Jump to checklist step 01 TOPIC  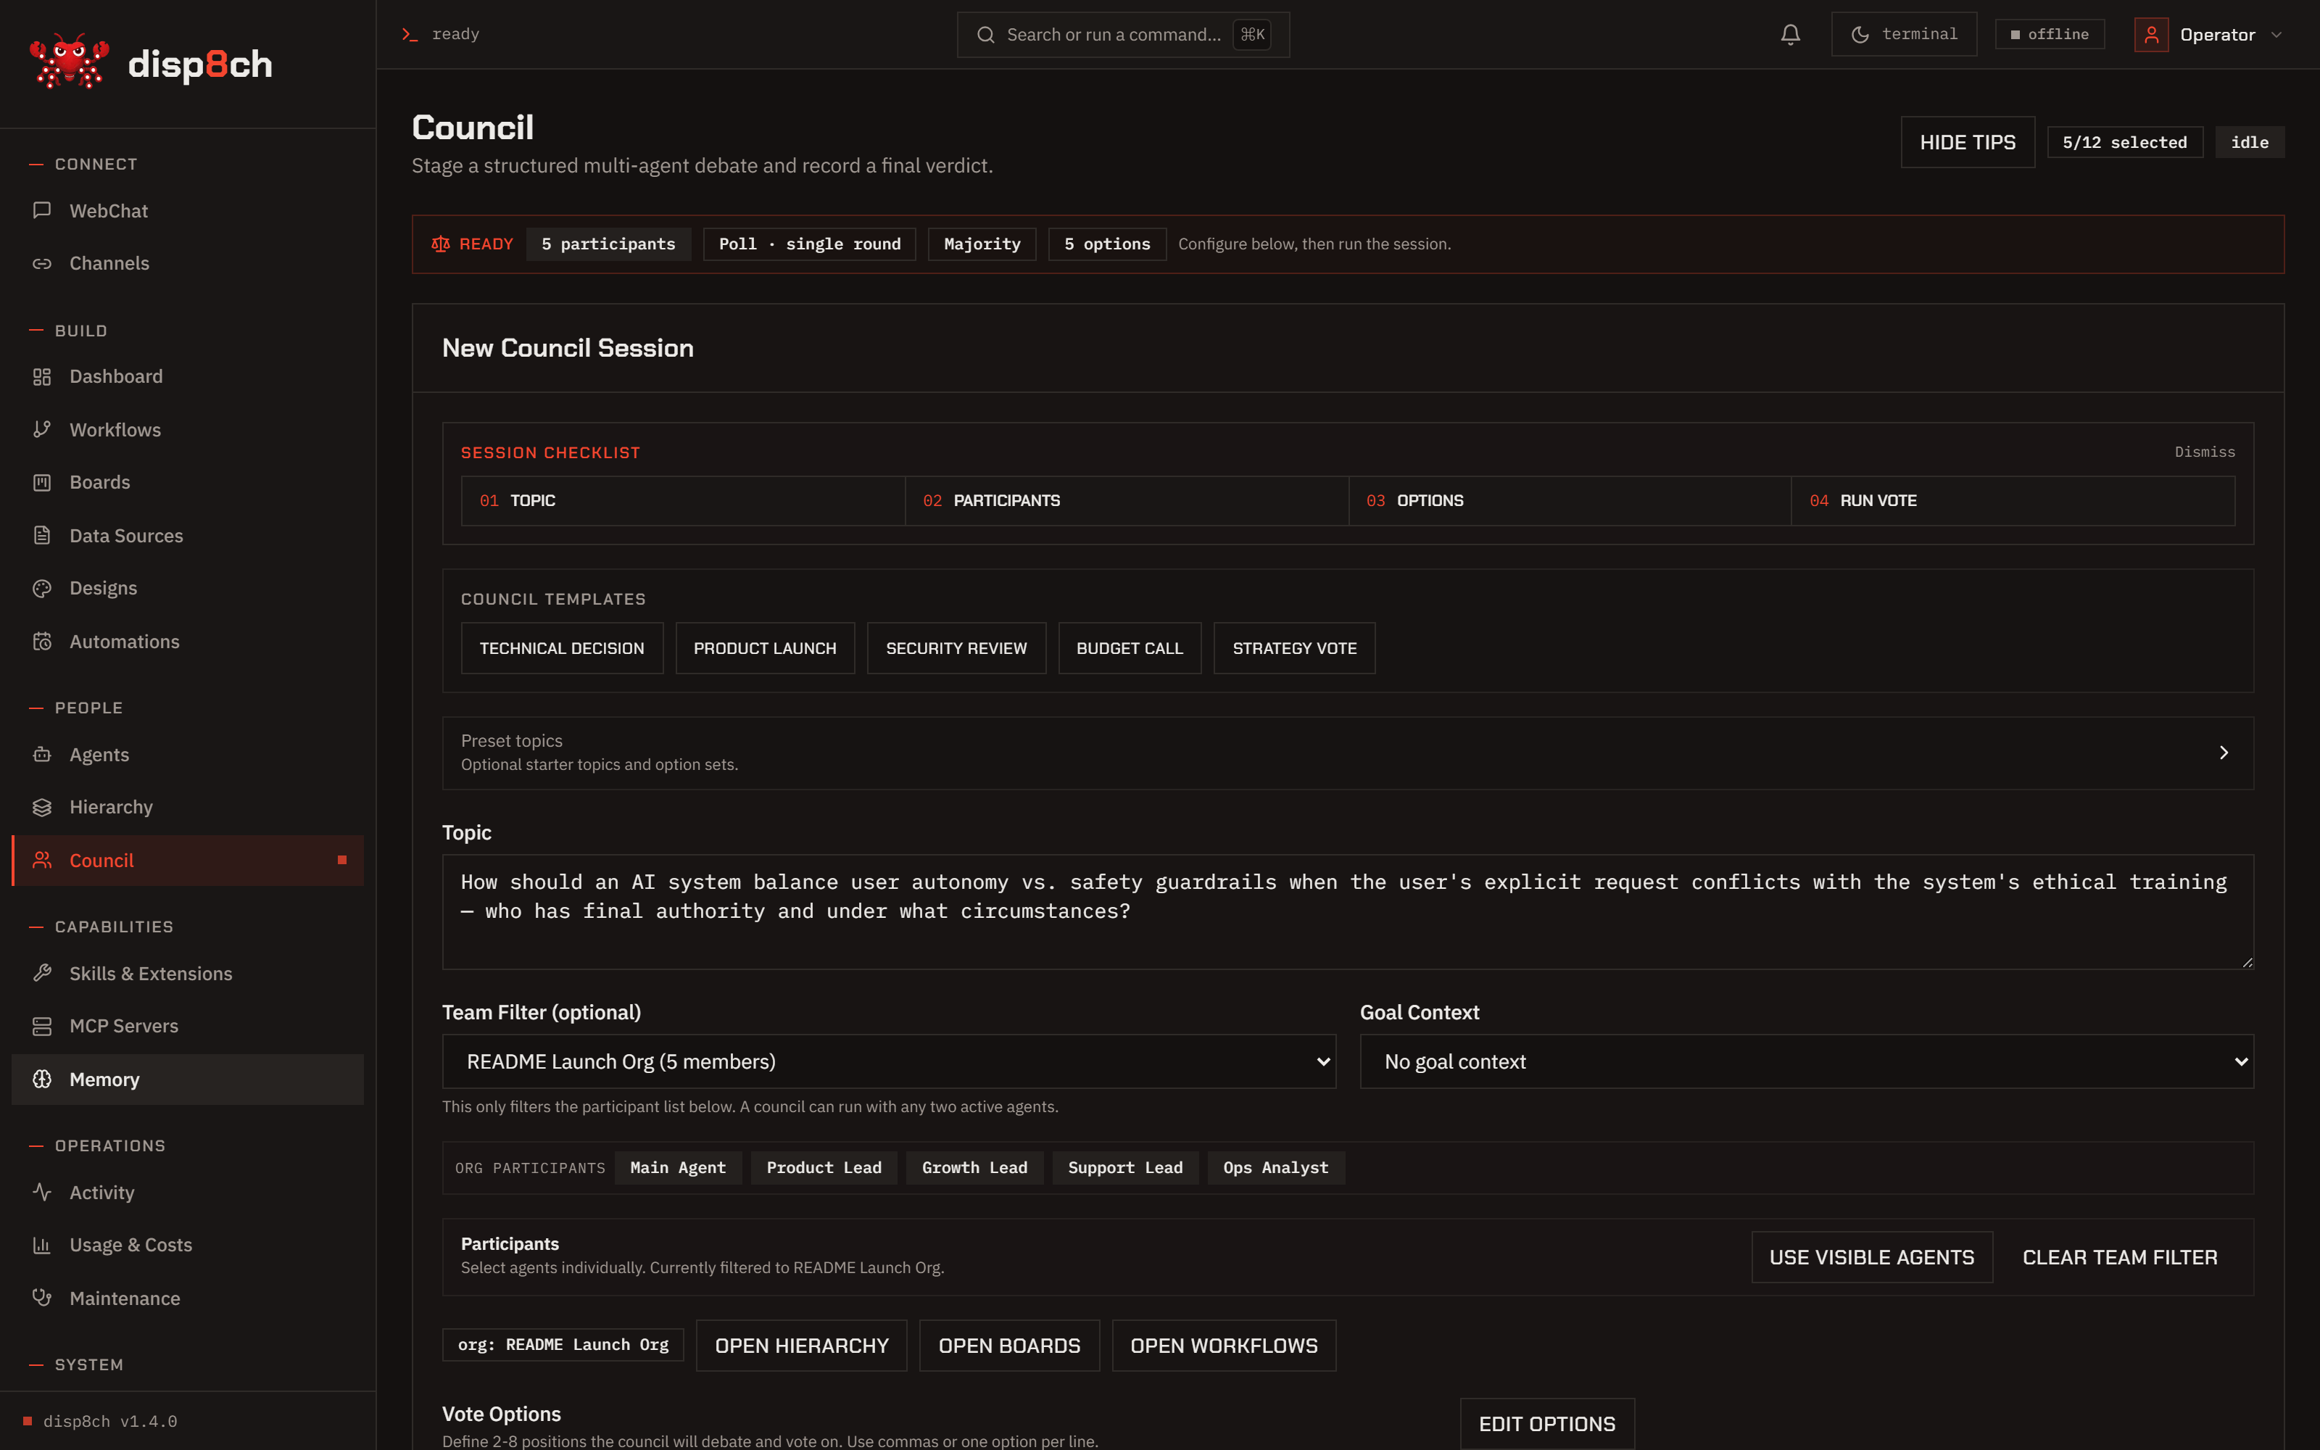click(x=684, y=500)
